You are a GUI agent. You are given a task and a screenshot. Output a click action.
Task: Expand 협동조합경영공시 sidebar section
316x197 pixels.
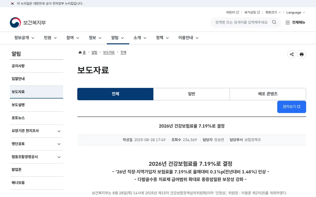(37, 157)
